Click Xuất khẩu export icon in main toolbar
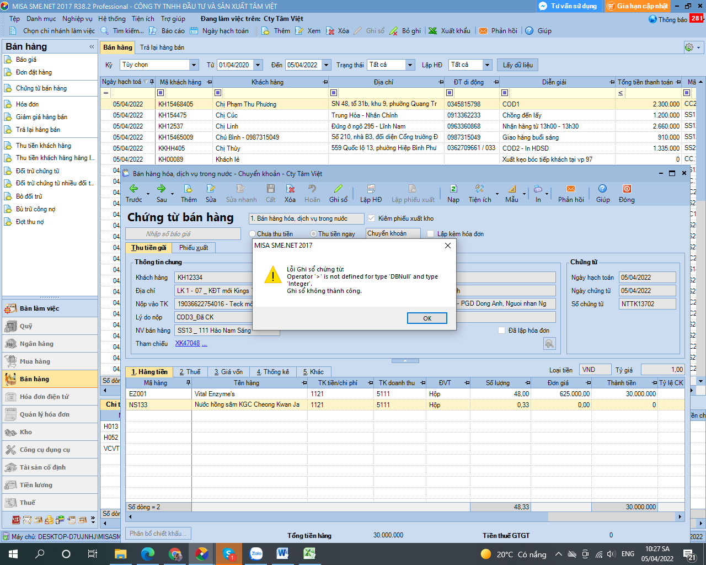 433,31
